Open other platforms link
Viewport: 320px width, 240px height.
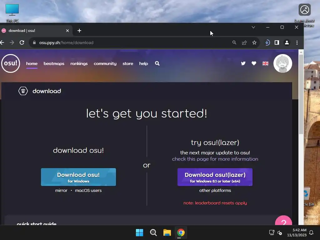click(x=215, y=190)
